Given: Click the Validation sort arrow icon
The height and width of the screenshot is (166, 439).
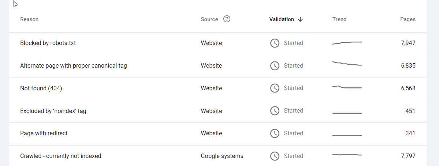Looking at the screenshot, I should point(300,19).
